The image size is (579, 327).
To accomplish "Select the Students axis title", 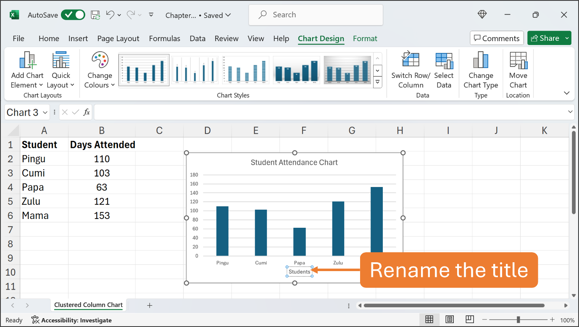I will (x=300, y=272).
